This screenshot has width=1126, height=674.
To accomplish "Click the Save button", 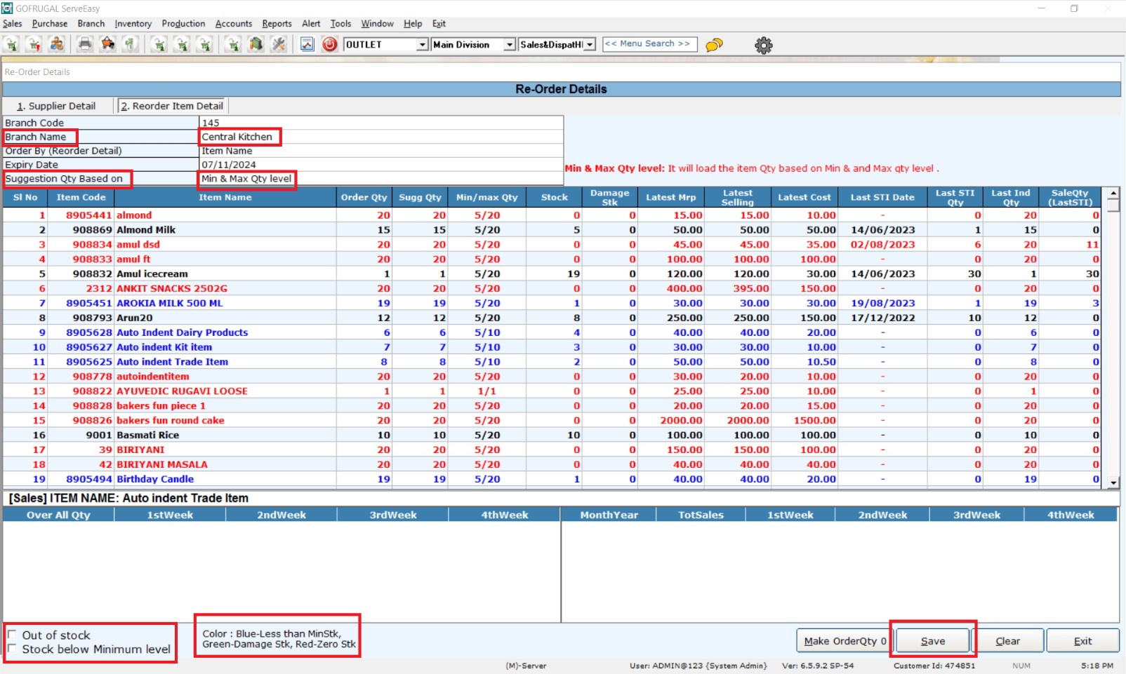I will coord(932,640).
